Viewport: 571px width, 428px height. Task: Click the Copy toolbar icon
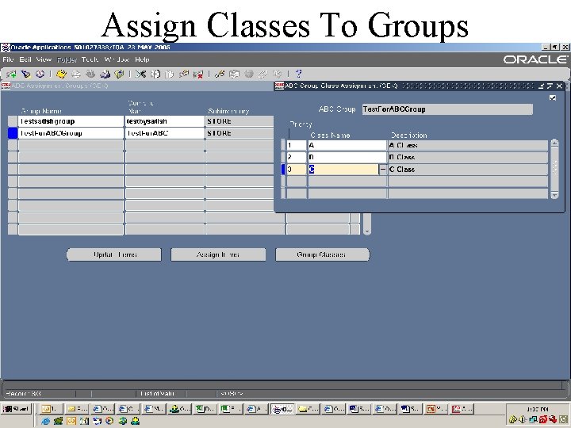155,75
